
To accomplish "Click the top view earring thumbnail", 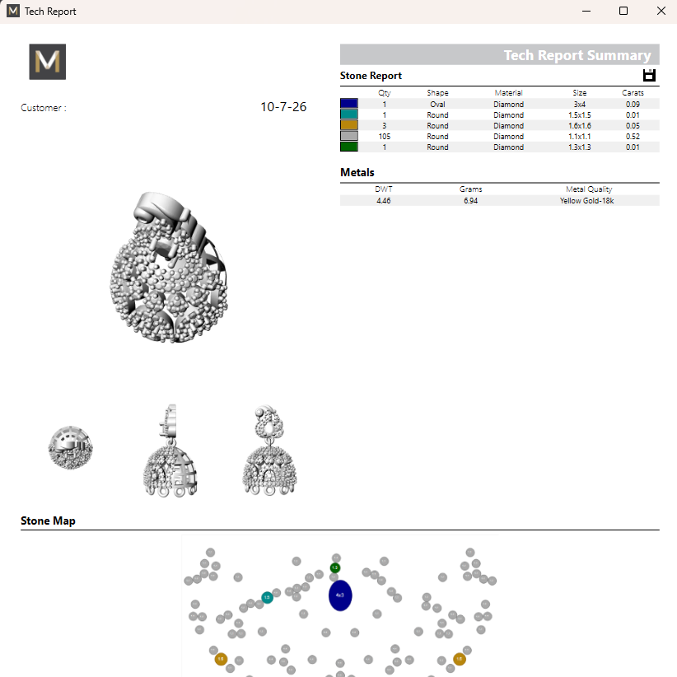I will 70,448.
